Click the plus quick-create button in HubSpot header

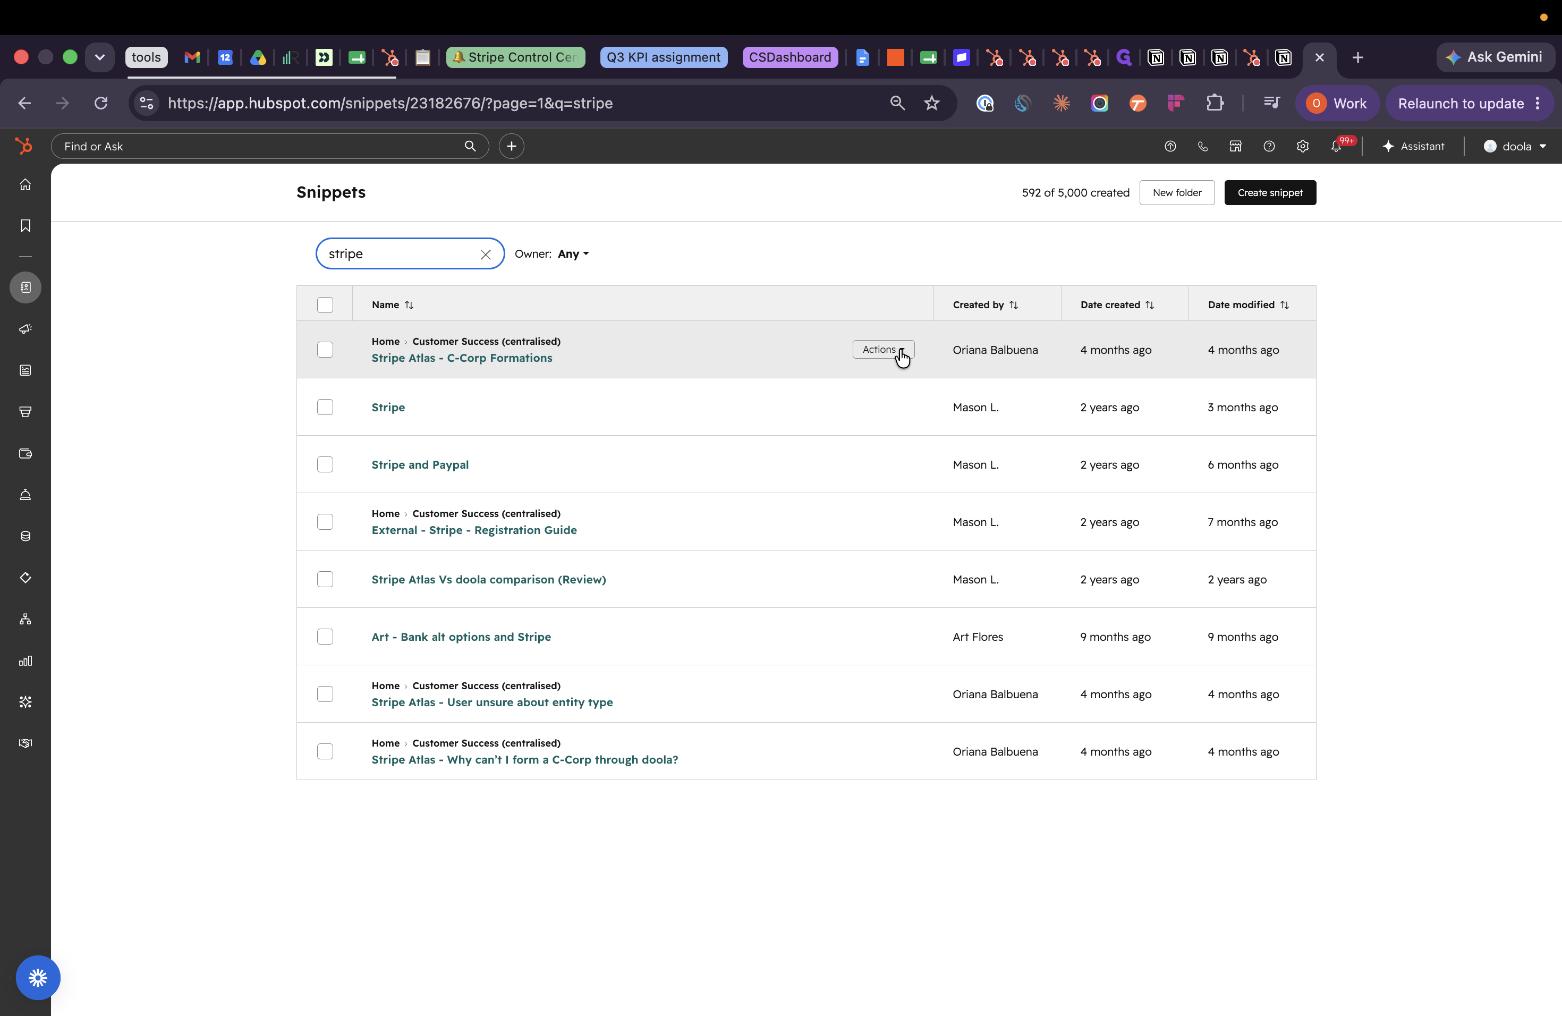[x=511, y=146]
